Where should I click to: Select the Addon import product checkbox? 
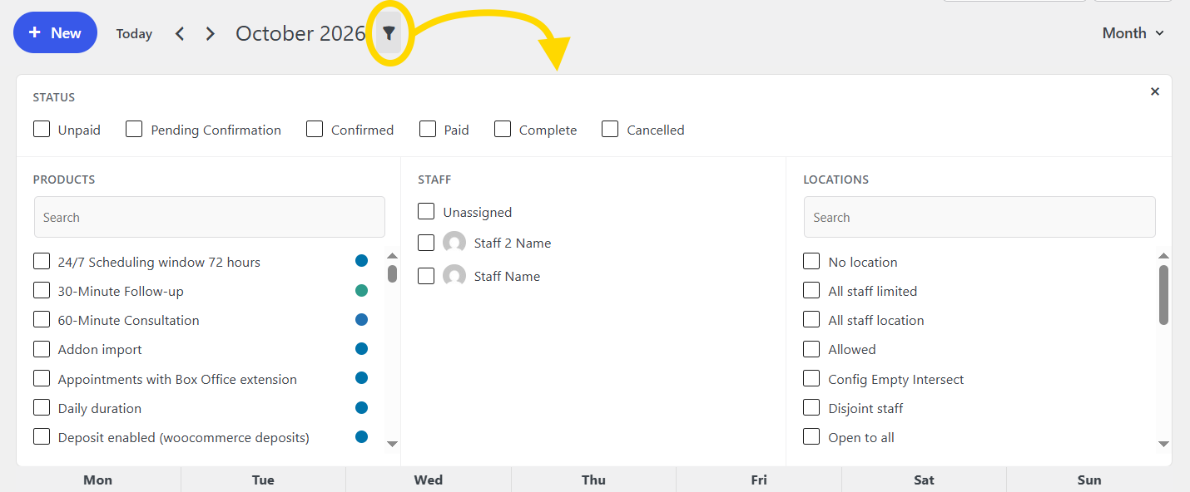click(42, 349)
